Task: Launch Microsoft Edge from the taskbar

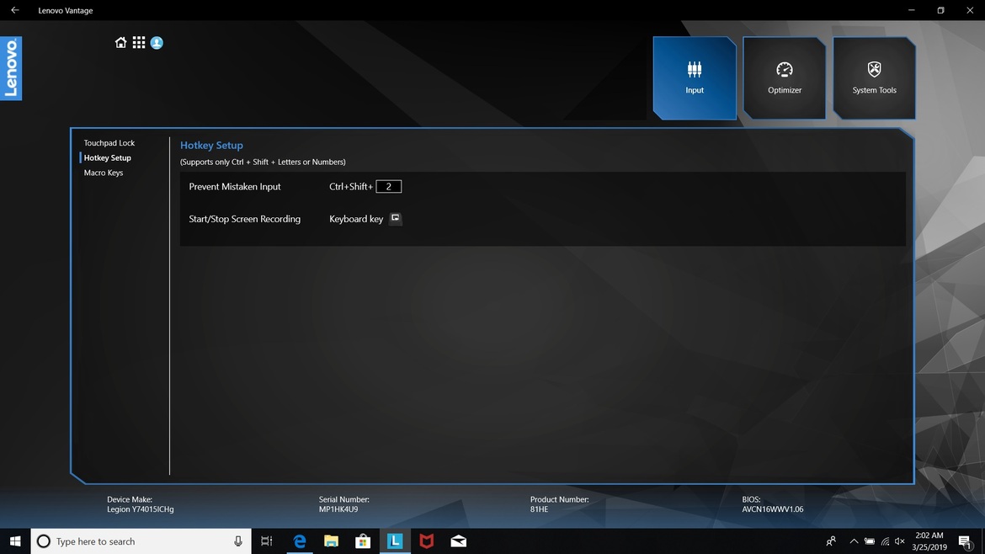Action: pyautogui.click(x=300, y=541)
